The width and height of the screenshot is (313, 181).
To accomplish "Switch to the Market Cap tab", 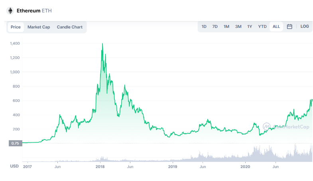I will tap(39, 27).
